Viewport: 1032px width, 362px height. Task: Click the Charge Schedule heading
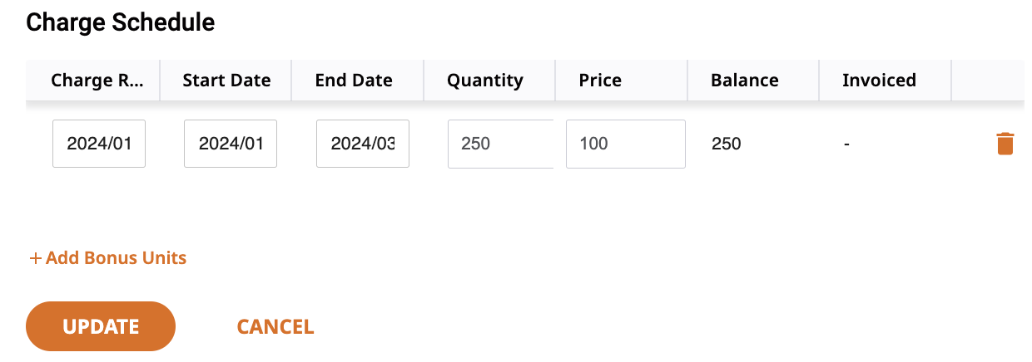tap(121, 22)
